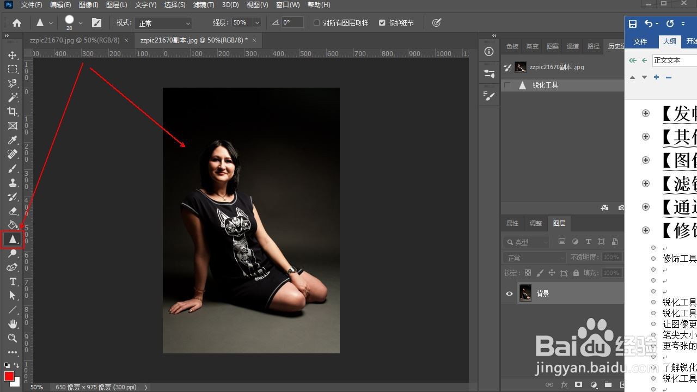
Task: Create a new group folder icon
Action: pyautogui.click(x=608, y=384)
